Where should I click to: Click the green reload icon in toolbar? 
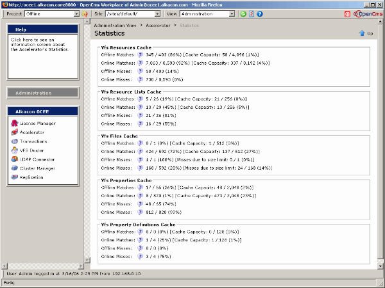click(243, 13)
